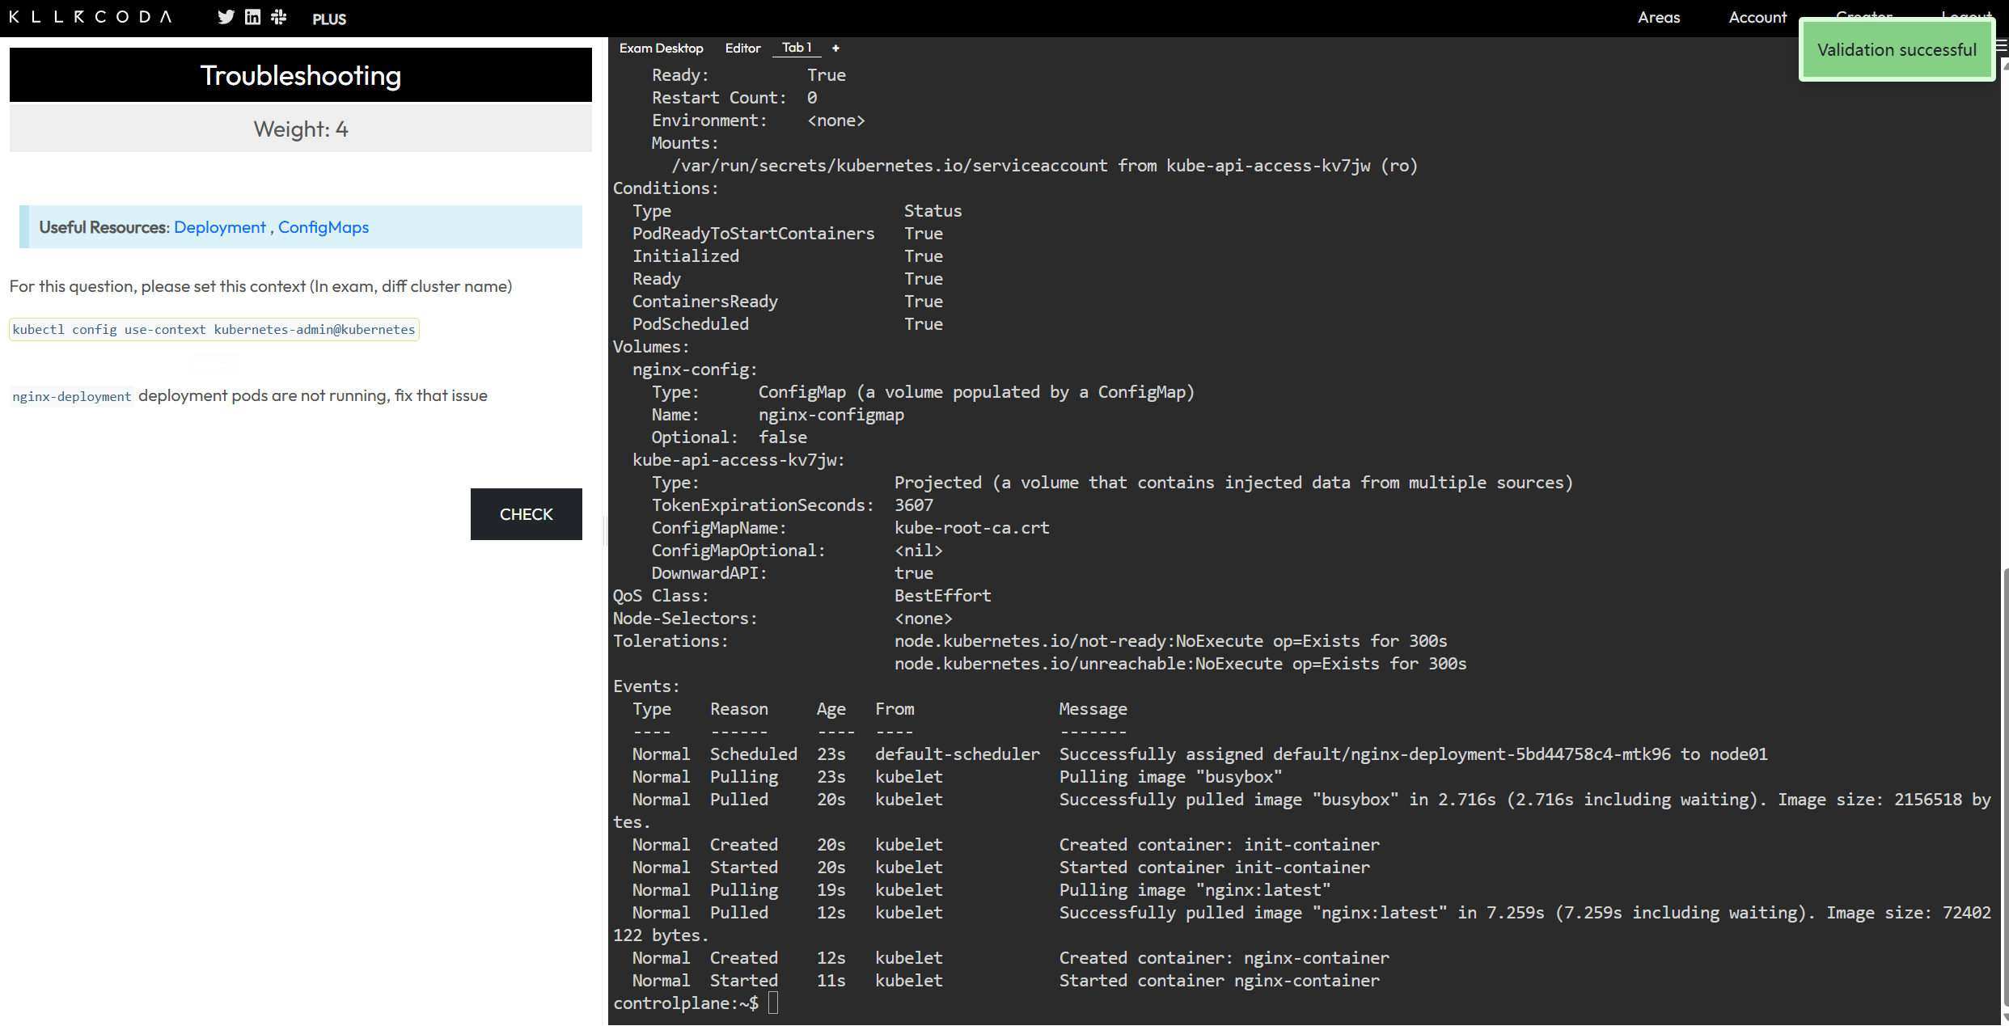Dismiss the Validation successful notification
The height and width of the screenshot is (1026, 2009).
(1896, 50)
